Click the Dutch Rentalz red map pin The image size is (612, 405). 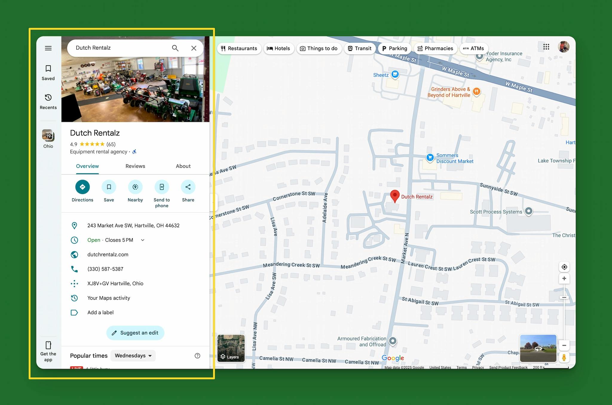(395, 196)
